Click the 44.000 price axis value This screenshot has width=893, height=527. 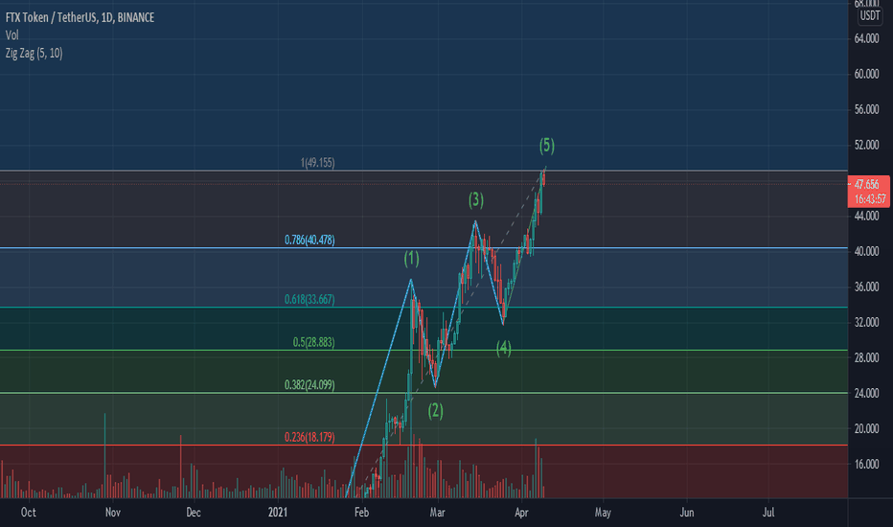tap(866, 216)
